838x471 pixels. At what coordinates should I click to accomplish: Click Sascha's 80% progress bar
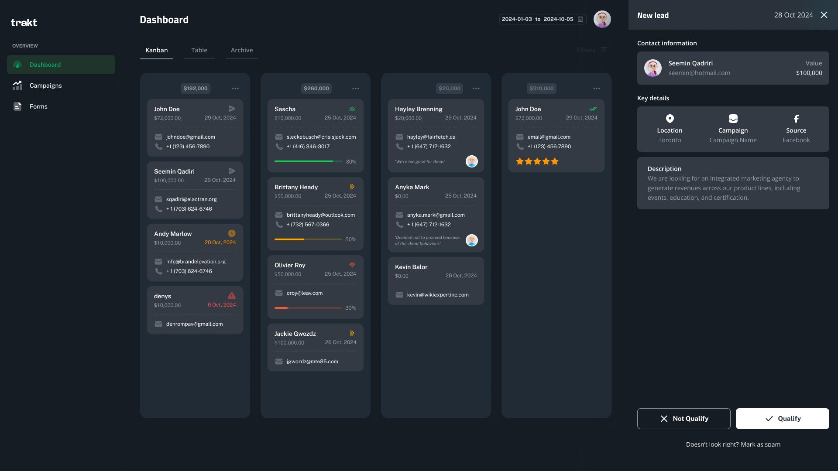308,161
